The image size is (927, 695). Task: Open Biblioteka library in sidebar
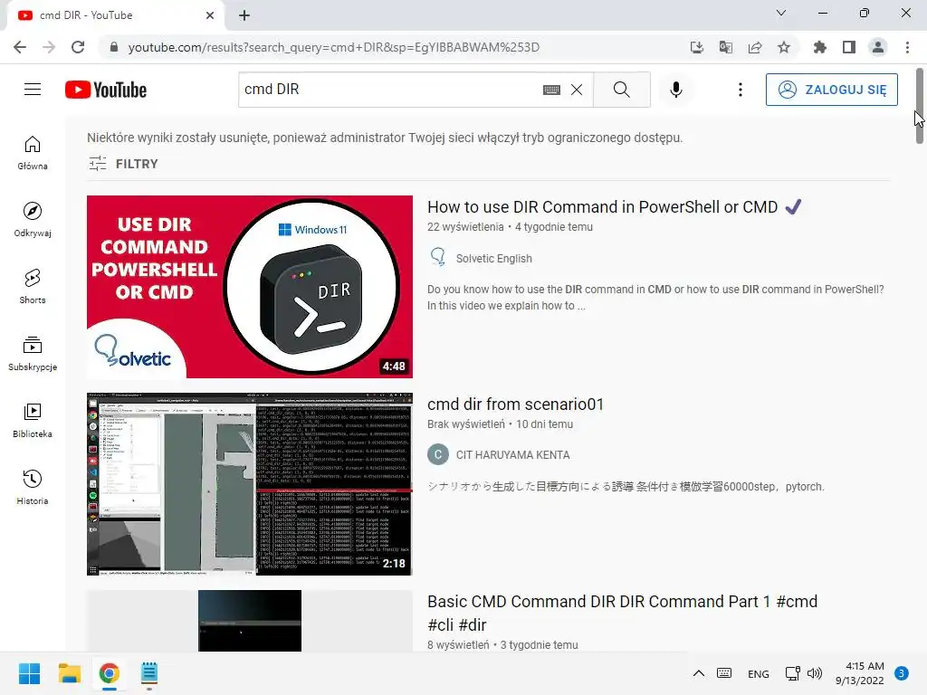(x=33, y=420)
